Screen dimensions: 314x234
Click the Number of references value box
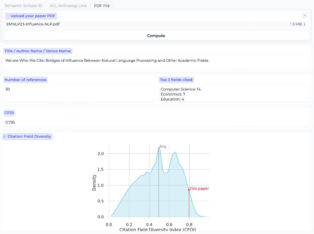click(78, 93)
